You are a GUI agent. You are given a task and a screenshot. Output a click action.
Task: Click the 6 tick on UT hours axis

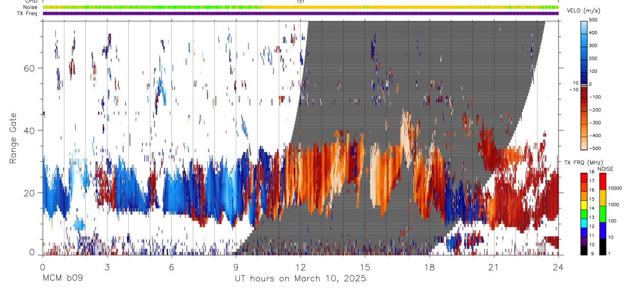coord(171,267)
